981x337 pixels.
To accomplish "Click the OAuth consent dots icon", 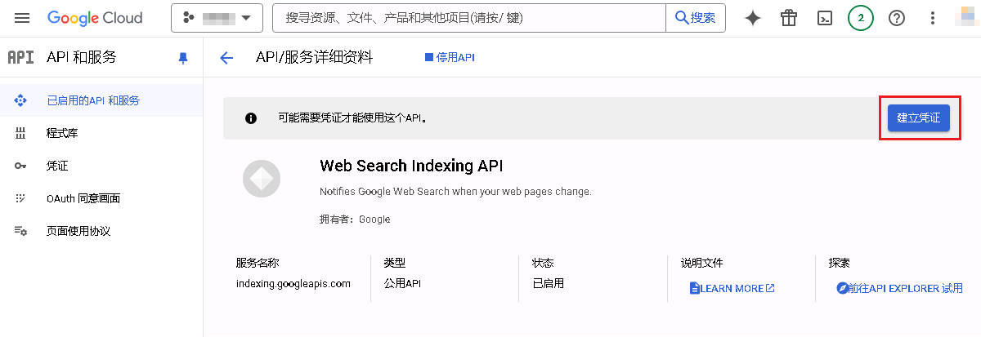I will click(21, 198).
